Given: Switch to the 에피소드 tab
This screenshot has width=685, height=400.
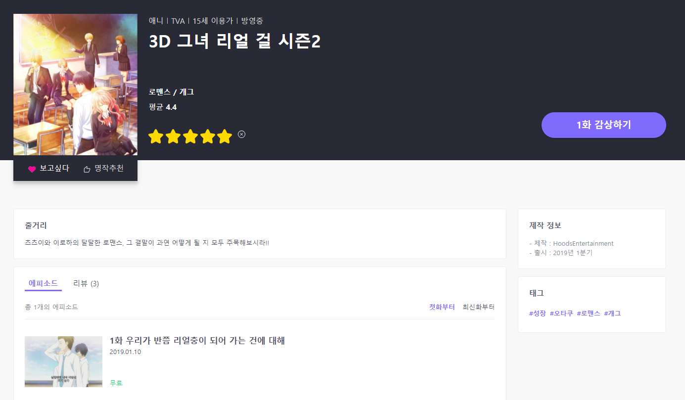Looking at the screenshot, I should (43, 283).
